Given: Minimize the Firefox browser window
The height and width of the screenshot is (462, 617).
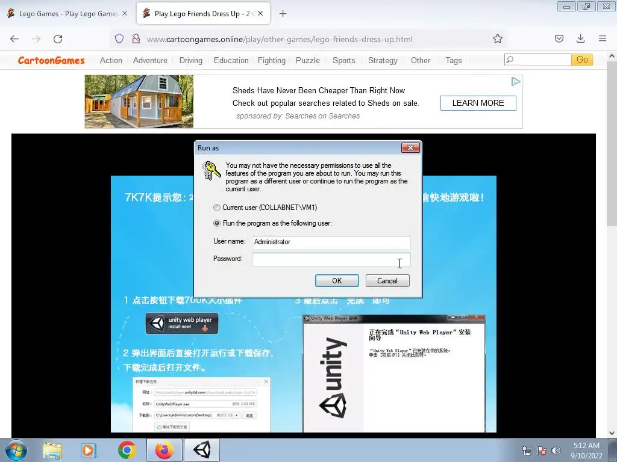Looking at the screenshot, I should (566, 6).
